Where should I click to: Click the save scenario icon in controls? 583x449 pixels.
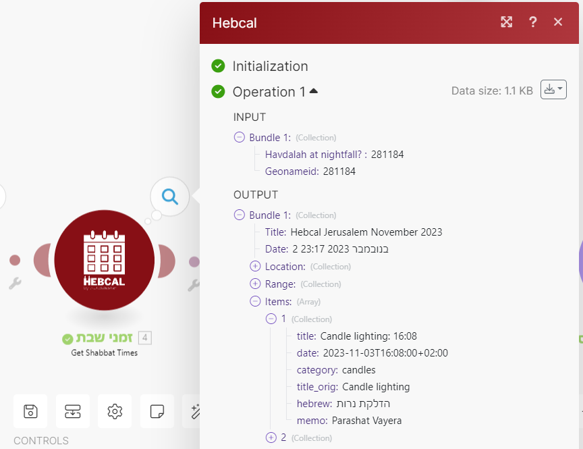click(x=30, y=411)
